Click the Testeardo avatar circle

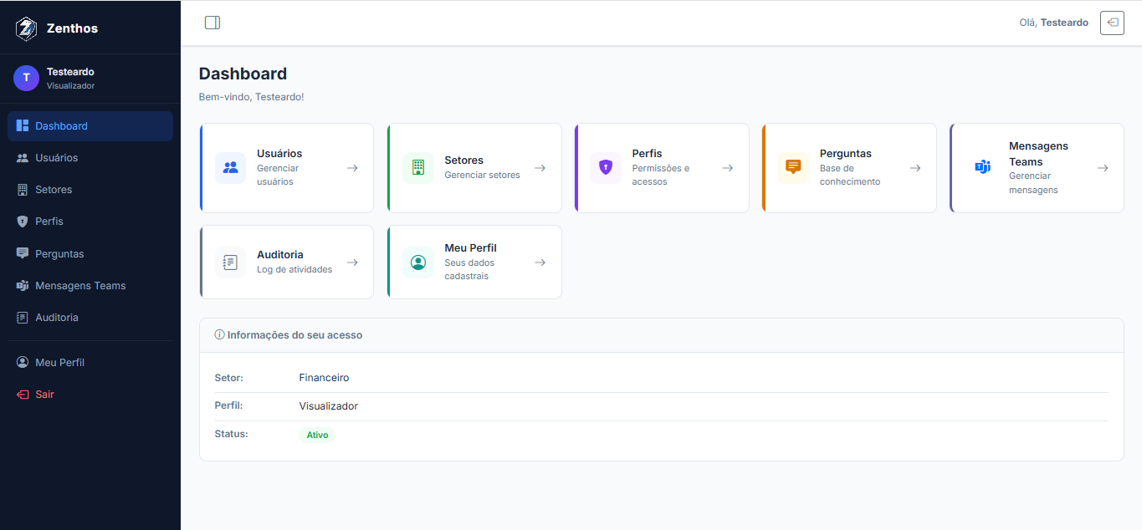(26, 78)
